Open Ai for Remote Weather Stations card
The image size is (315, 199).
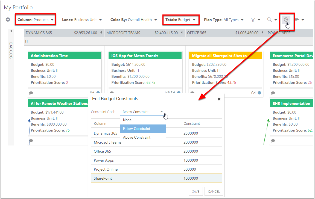[59, 103]
